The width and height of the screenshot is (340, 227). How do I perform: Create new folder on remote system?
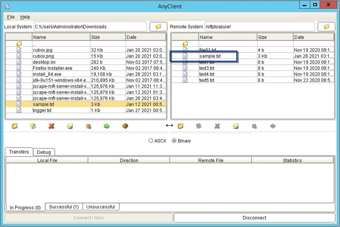[180, 126]
